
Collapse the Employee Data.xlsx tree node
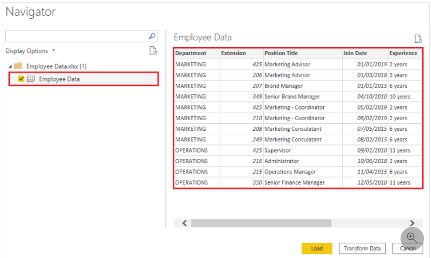[10, 66]
